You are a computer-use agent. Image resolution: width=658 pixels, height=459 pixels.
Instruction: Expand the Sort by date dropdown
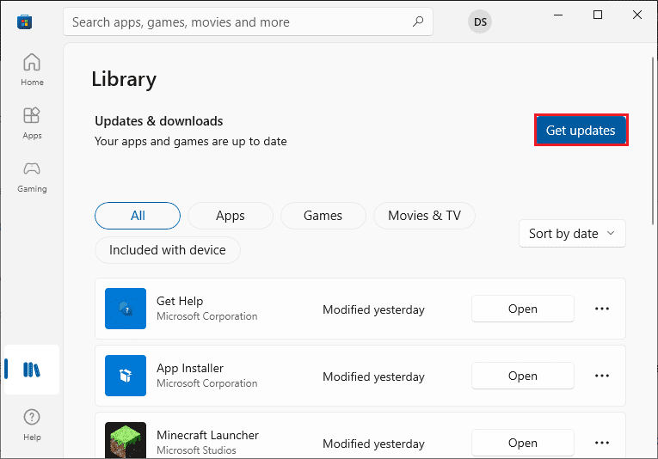pyautogui.click(x=572, y=233)
